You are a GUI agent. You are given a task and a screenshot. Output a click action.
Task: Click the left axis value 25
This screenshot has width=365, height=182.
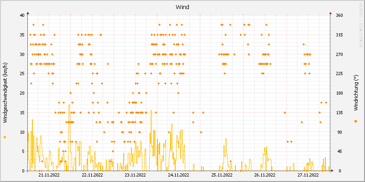click(22, 74)
